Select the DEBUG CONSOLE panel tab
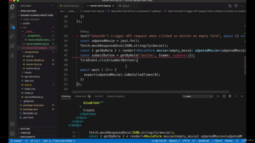This screenshot has width=255, height=143. (x=116, y=97)
